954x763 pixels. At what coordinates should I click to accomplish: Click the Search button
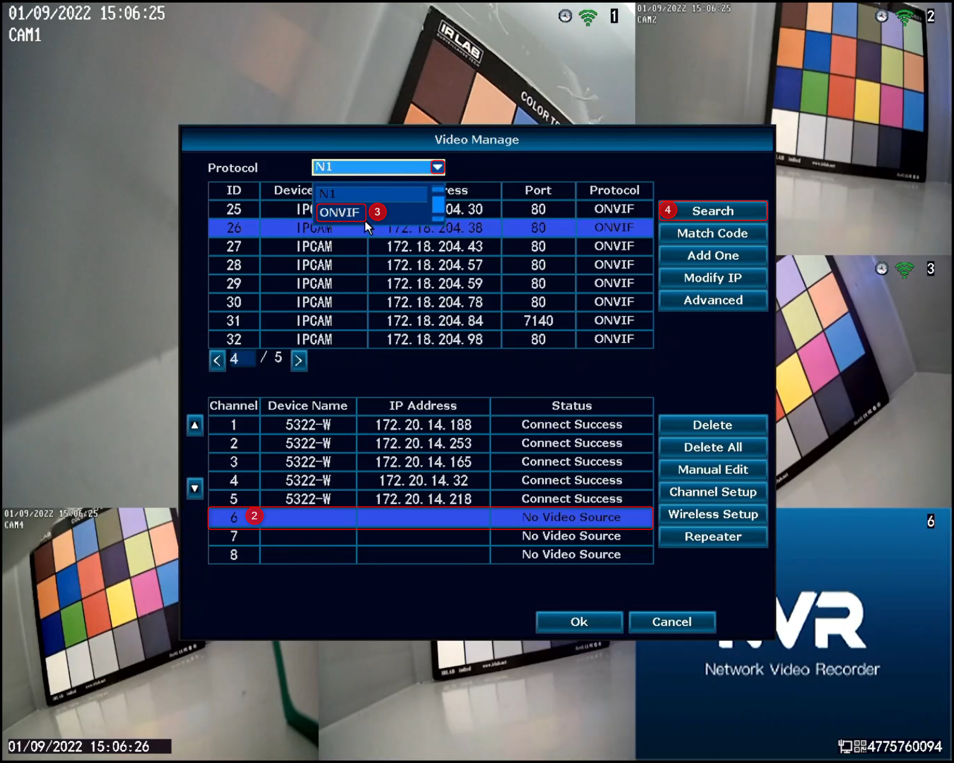click(x=713, y=211)
